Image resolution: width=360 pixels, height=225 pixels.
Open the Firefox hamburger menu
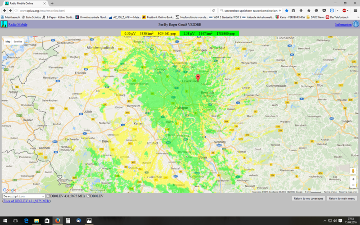pos(355,10)
